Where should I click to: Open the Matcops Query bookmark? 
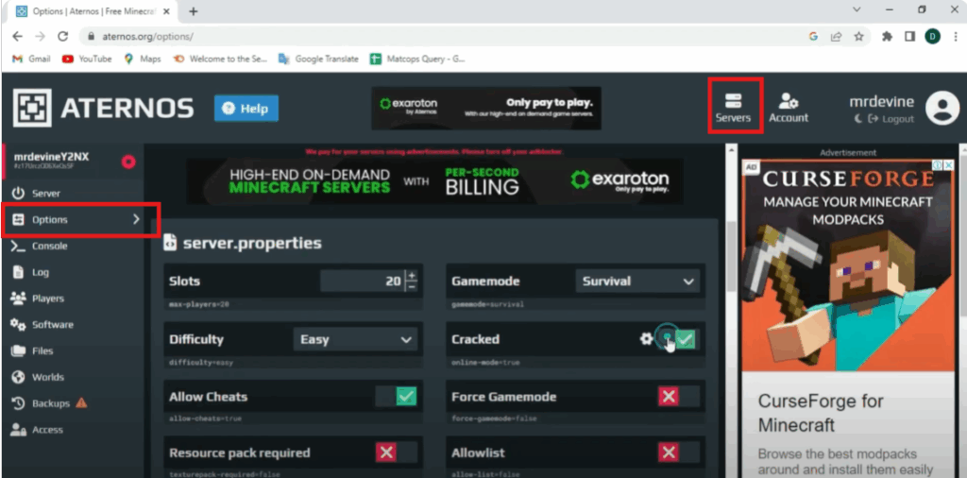(x=417, y=59)
